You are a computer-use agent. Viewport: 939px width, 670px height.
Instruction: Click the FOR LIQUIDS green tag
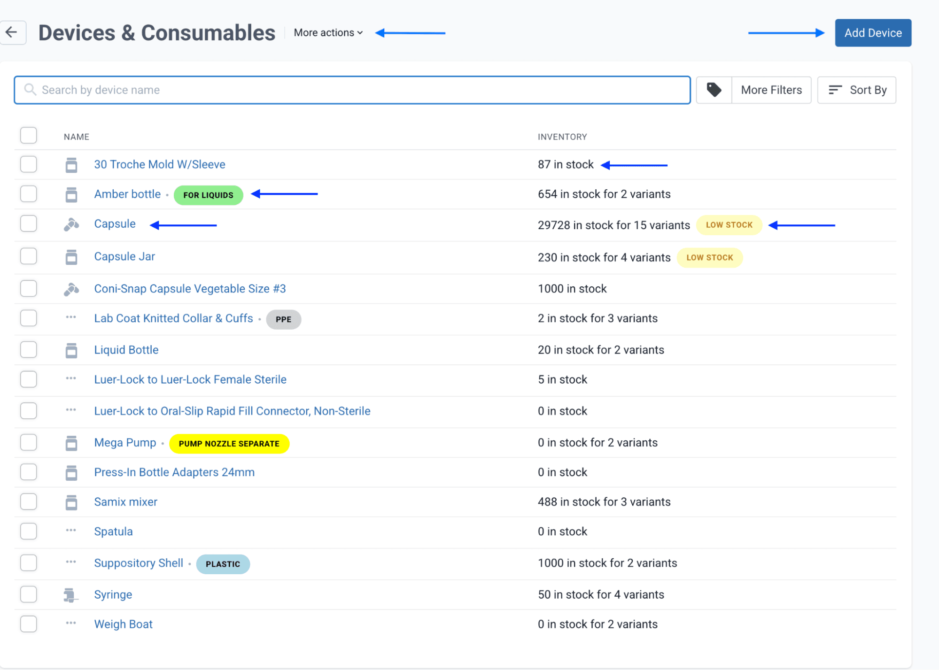pos(208,195)
